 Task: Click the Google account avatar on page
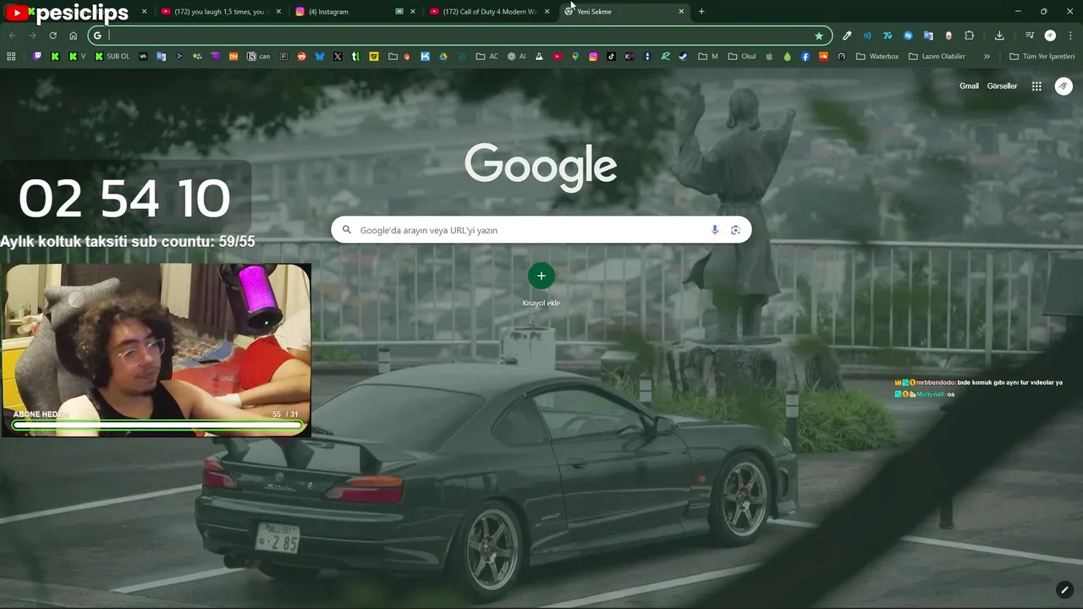click(1064, 86)
